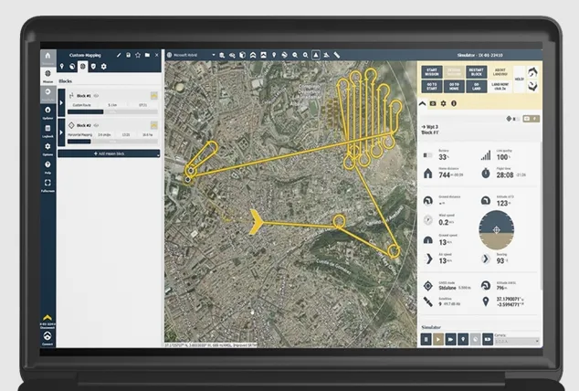Close the Custom Mapping mission panel
Viewport: 579px width, 391px height.
tap(156, 55)
